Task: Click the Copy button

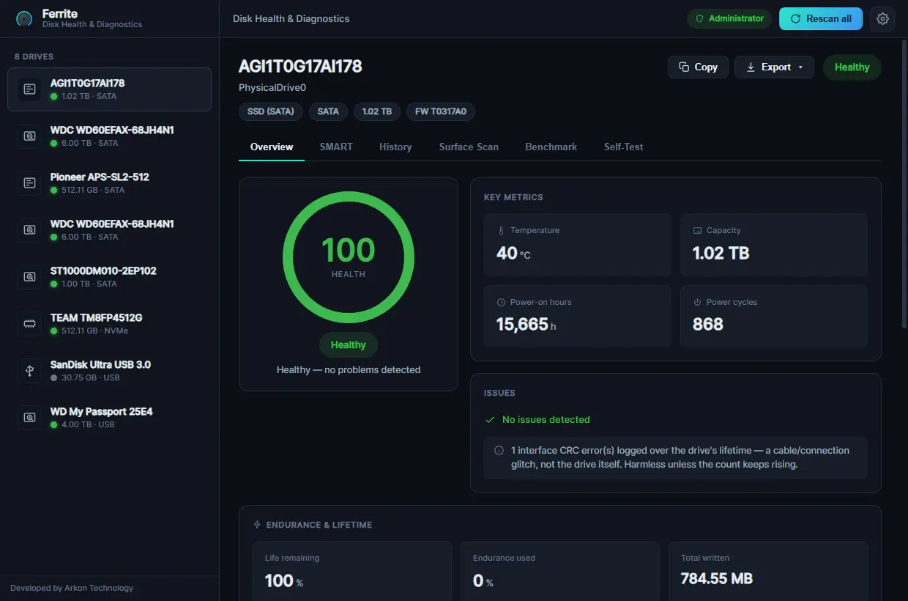Action: [698, 67]
